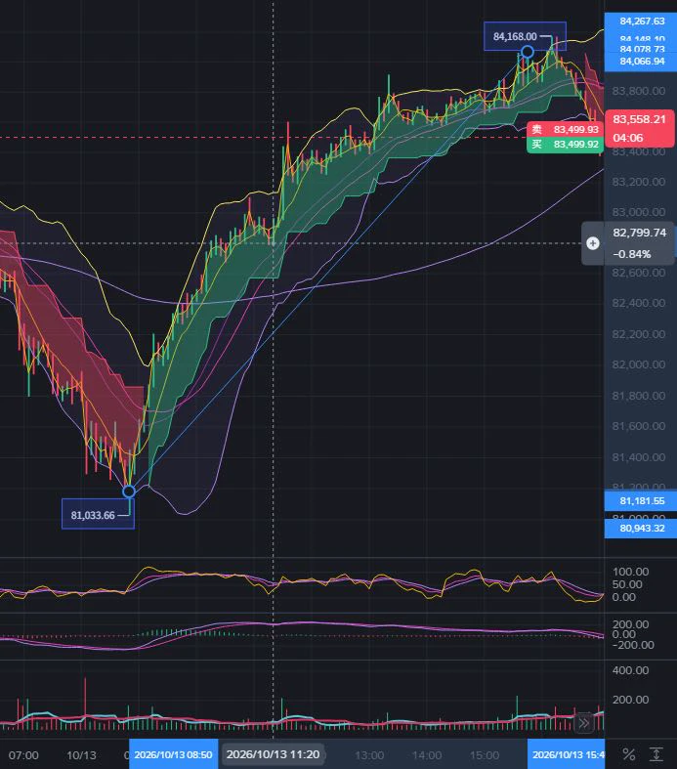The width and height of the screenshot is (677, 769).
Task: Click the 82,200.00 price axis label
Action: 638,334
